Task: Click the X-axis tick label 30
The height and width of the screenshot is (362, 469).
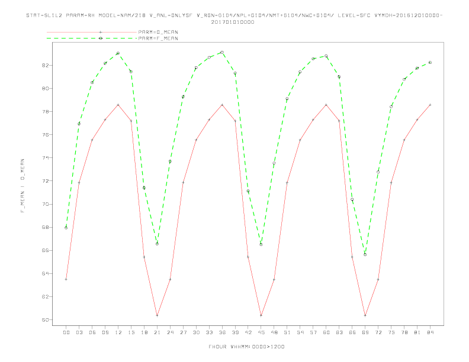Action: tap(196, 332)
